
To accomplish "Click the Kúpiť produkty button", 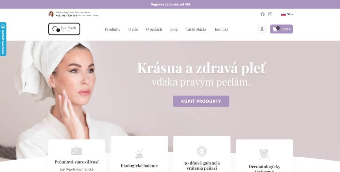I will pos(201,101).
